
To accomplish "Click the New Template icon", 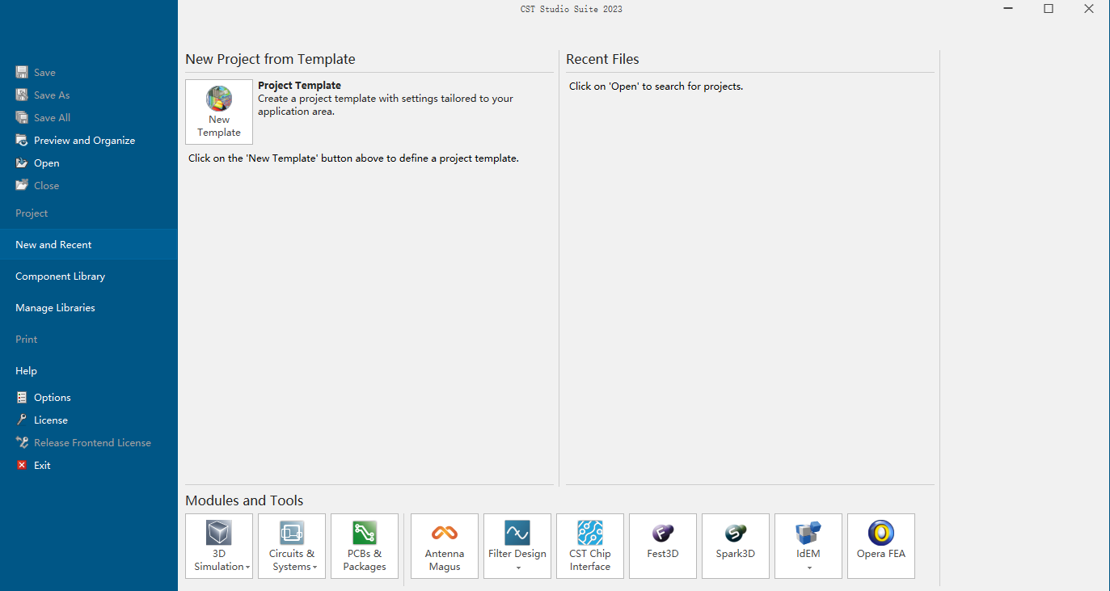I will click(219, 100).
